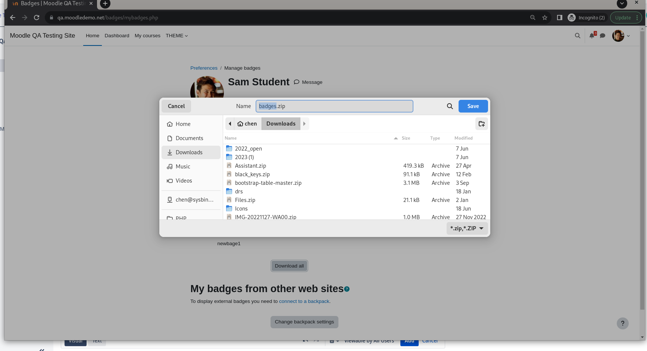
Task: Click the Home tab in the Moodle navigation
Action: (x=93, y=36)
